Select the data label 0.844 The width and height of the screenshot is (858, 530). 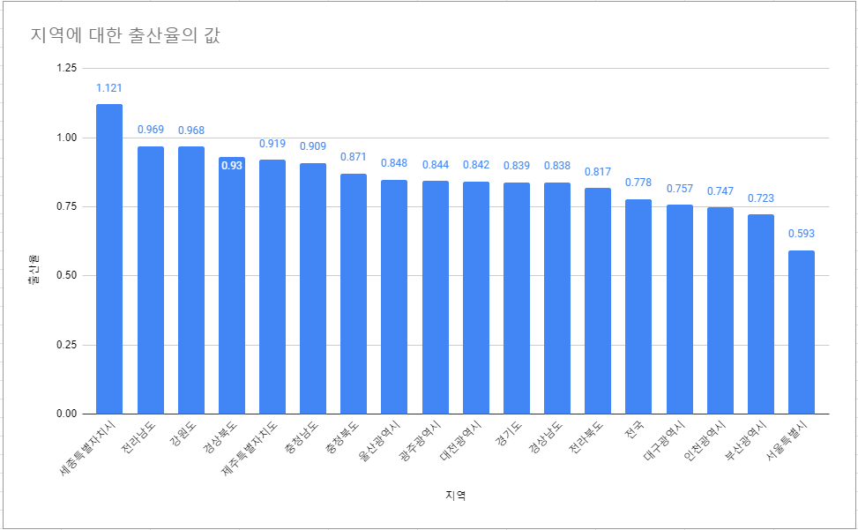pyautogui.click(x=436, y=165)
